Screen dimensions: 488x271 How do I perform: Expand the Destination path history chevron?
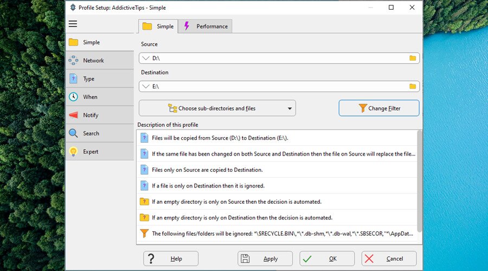(x=146, y=87)
